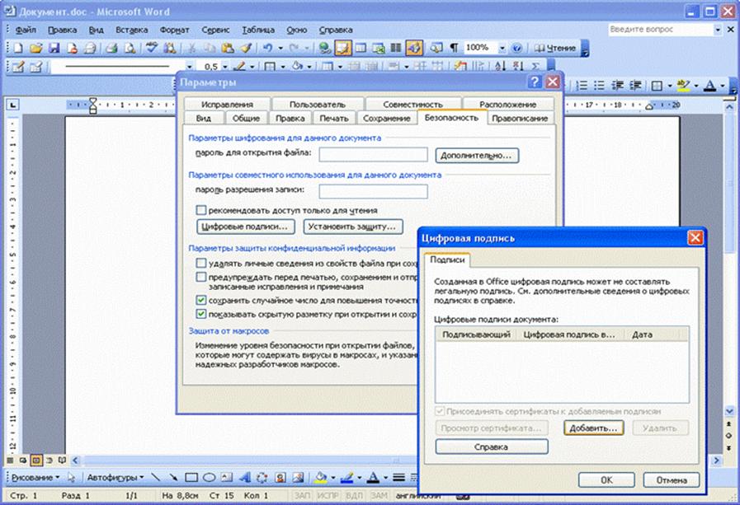
Task: Open the 'Введите вопрос' help box dropdown
Action: 718,30
